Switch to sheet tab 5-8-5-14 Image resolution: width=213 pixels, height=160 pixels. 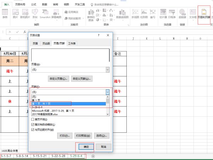click(x=22, y=156)
